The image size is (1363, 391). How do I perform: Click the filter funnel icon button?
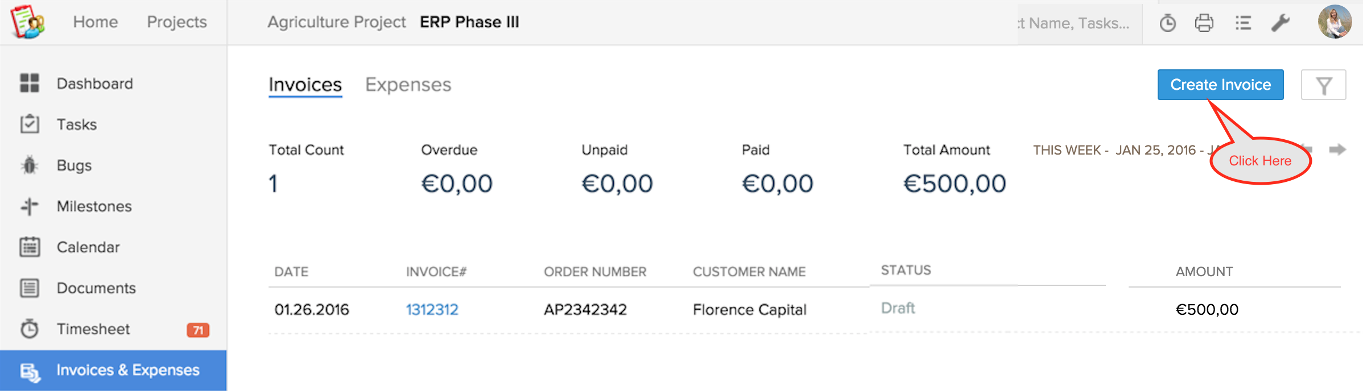click(x=1323, y=85)
